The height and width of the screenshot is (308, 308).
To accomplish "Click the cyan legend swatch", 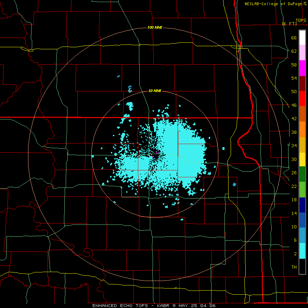I will (302, 251).
